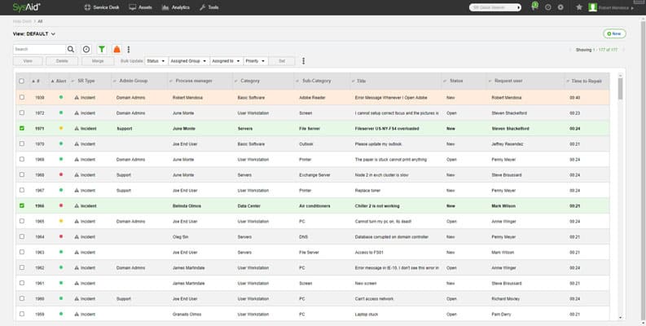
Task: Click the clock icon next to search
Action: 86,50
